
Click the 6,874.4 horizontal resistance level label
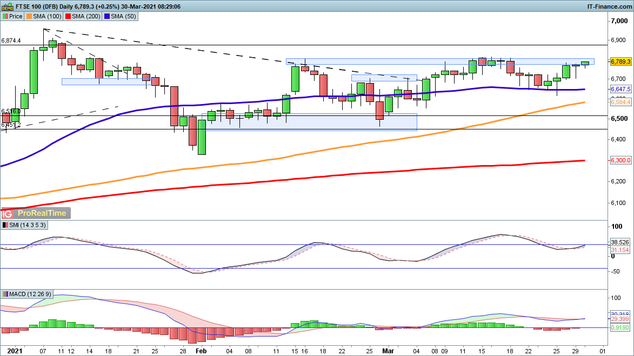tap(11, 40)
